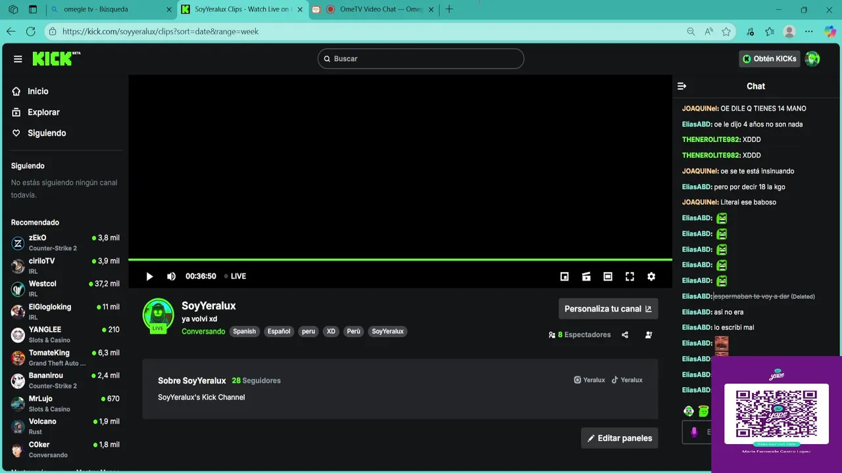Image resolution: width=842 pixels, height=473 pixels.
Task: Go back in browser history
Action: tap(11, 32)
